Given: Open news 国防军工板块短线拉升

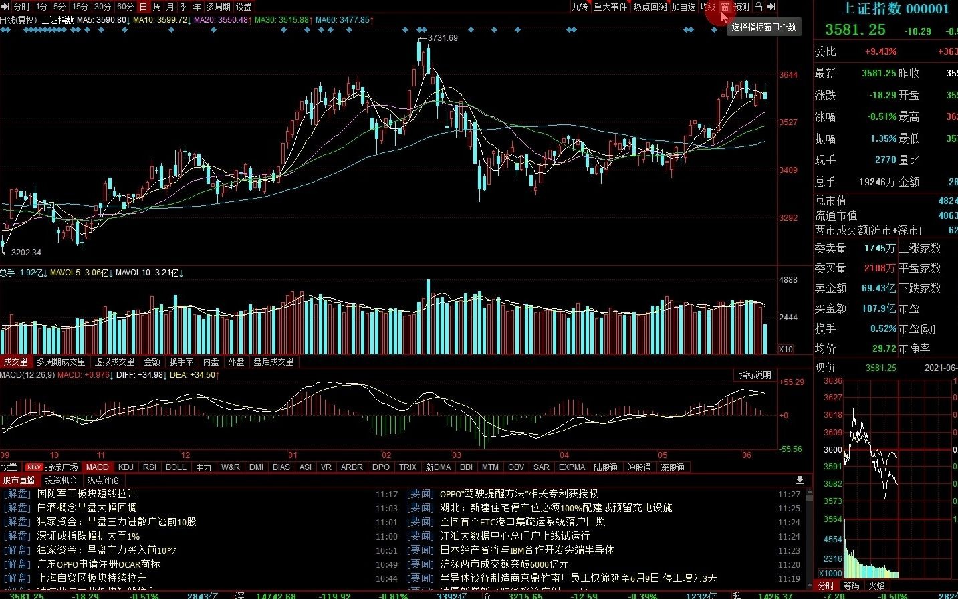Looking at the screenshot, I should coord(87,493).
